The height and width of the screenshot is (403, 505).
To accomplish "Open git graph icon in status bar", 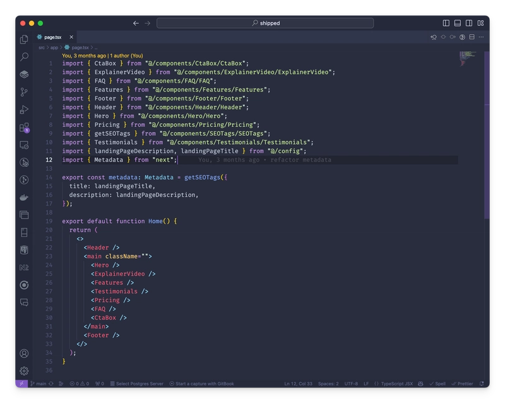I will click(61, 383).
